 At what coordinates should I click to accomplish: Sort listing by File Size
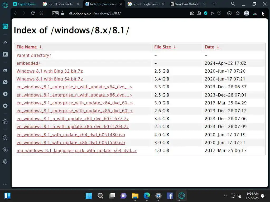pyautogui.click(x=166, y=47)
